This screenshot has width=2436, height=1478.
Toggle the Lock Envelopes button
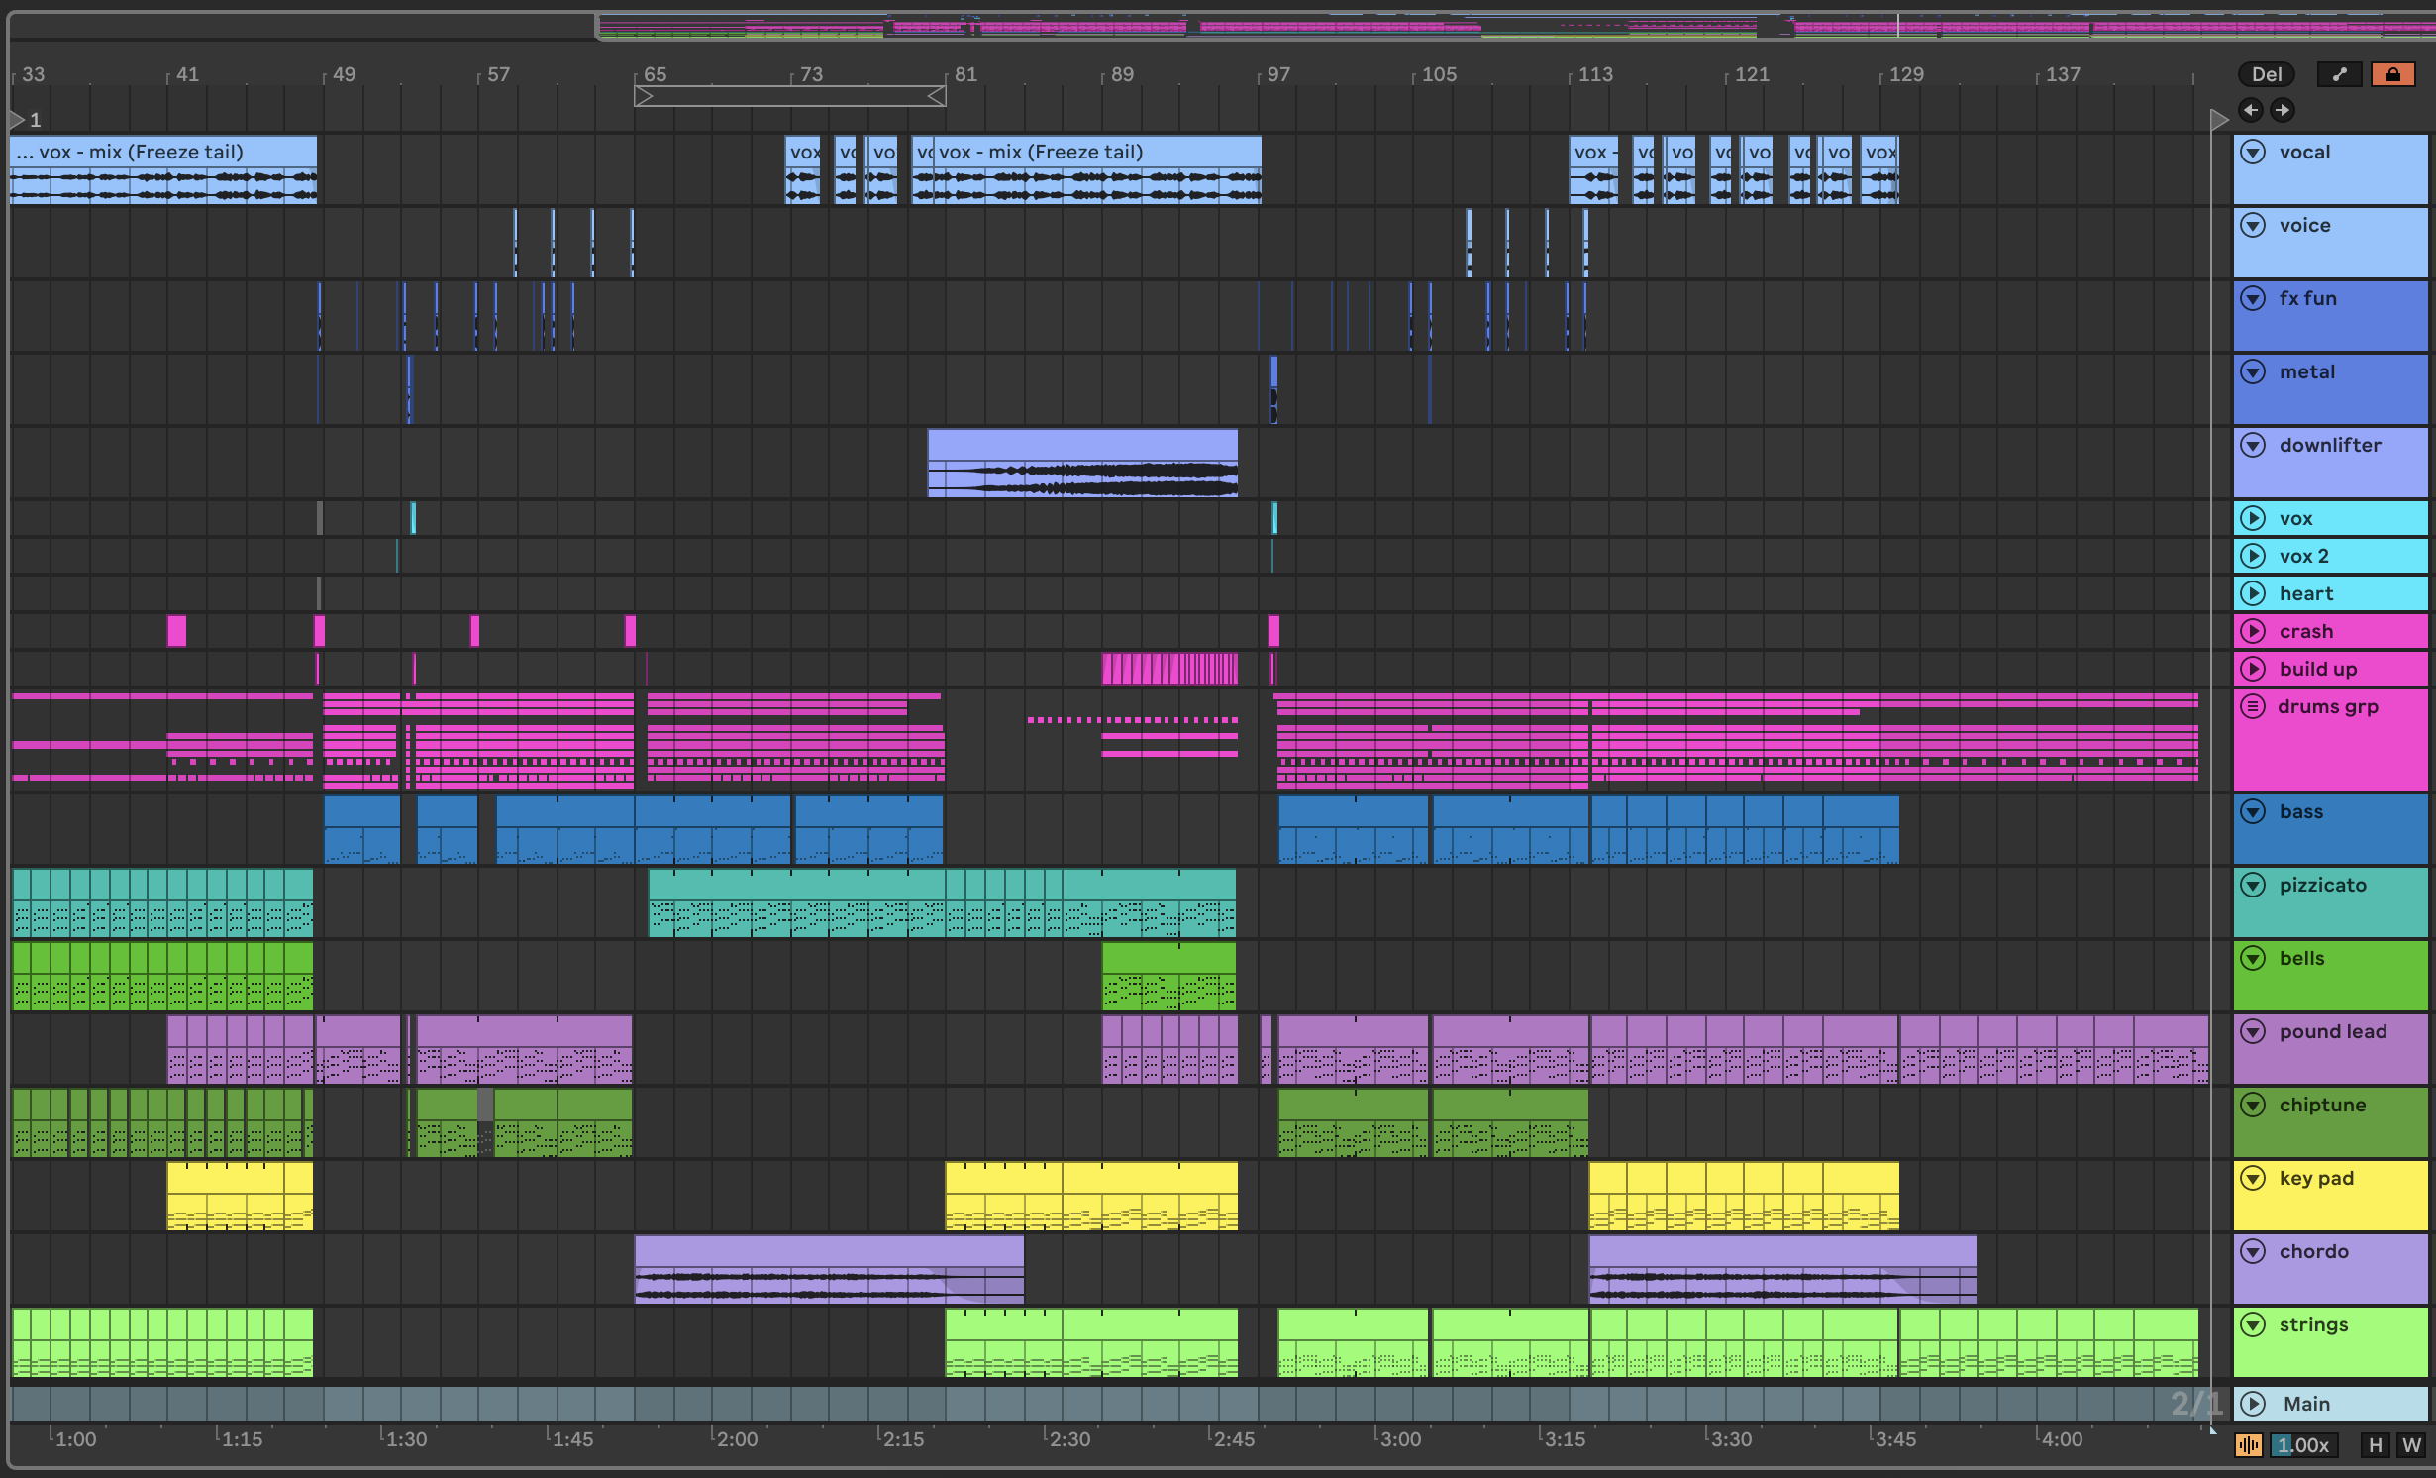(x=2392, y=74)
